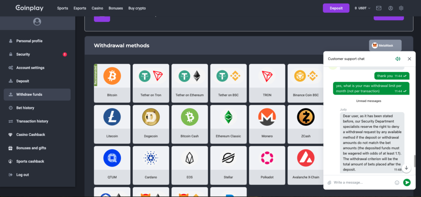This screenshot has height=197, width=421.
Task: Open the Bonuses menu
Action: point(116,8)
